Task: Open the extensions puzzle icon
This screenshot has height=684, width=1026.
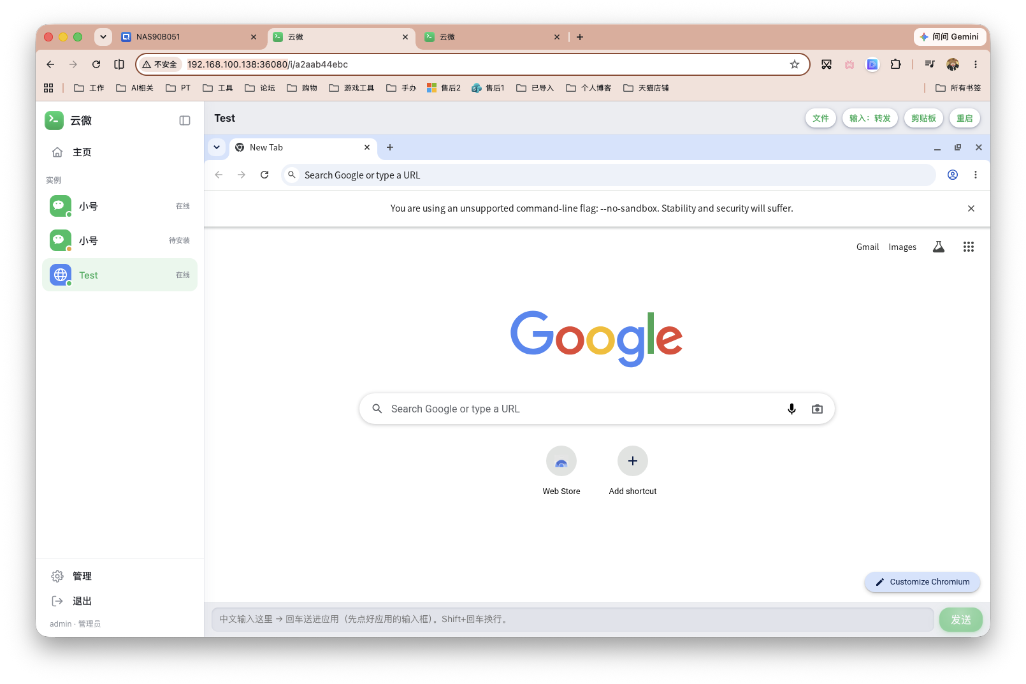Action: tap(895, 64)
